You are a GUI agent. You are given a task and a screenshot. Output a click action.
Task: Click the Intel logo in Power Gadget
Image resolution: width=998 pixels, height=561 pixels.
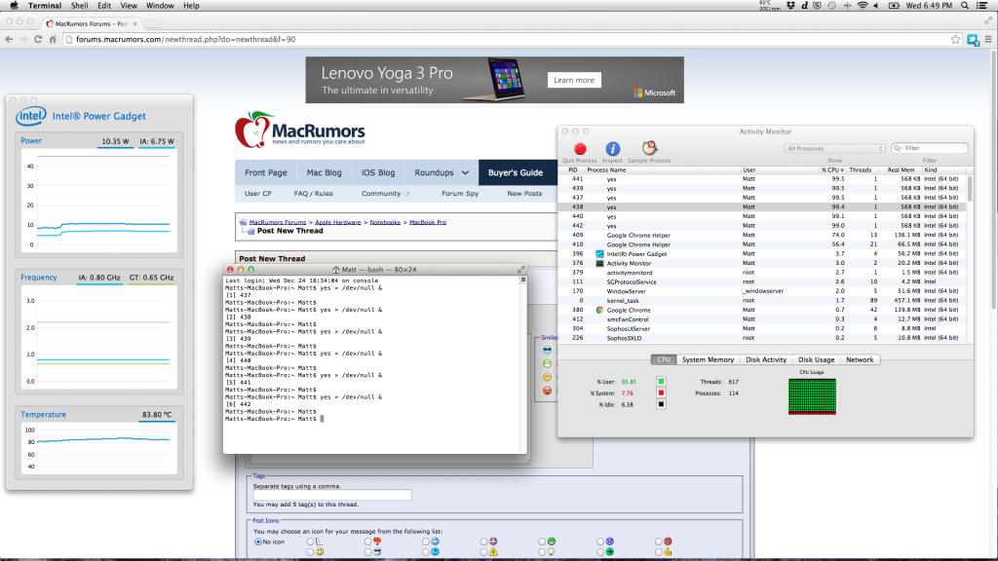(x=31, y=117)
